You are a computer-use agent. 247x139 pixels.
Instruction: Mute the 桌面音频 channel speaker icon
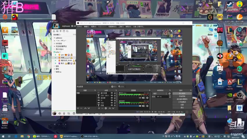(144, 106)
